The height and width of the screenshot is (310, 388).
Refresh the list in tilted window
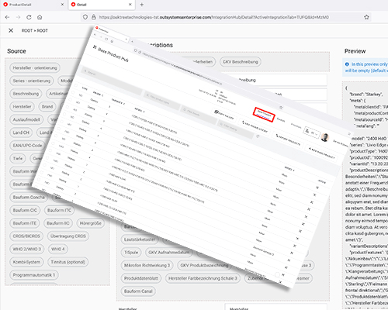click(258, 136)
